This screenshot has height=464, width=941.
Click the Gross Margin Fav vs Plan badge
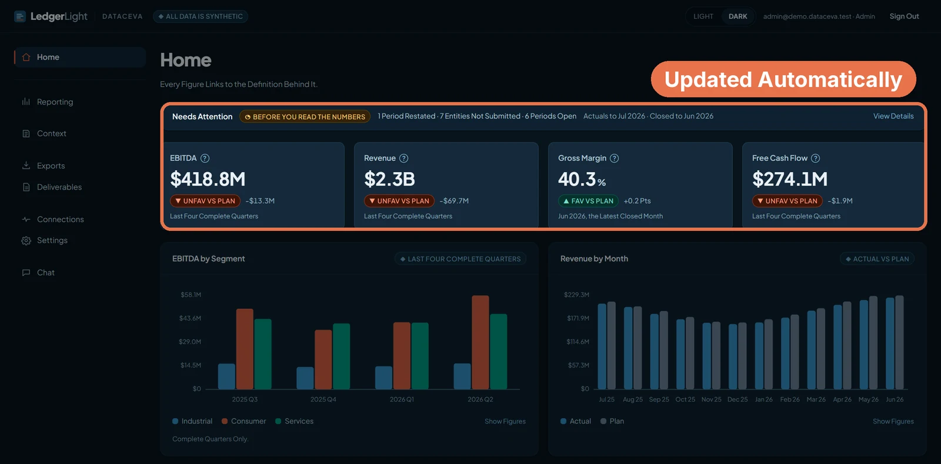588,201
